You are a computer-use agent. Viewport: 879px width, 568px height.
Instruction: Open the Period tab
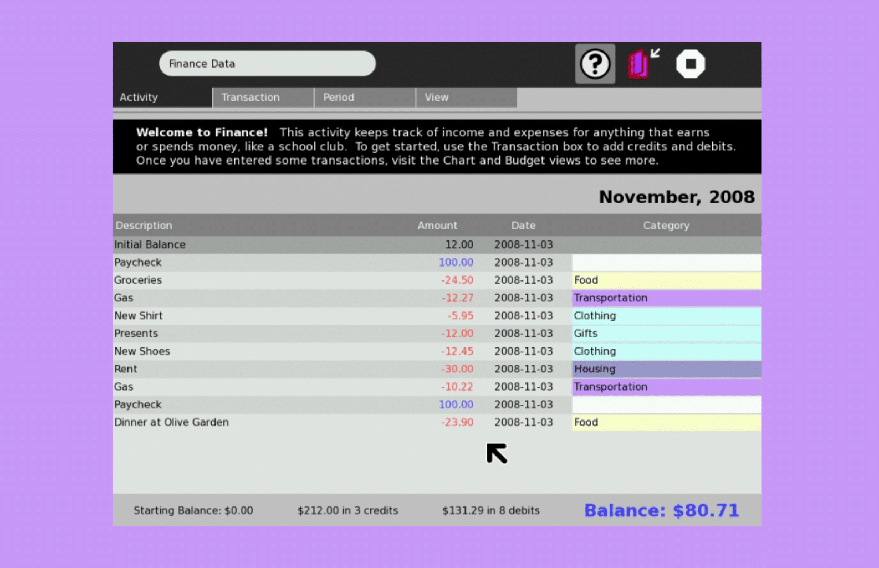365,97
